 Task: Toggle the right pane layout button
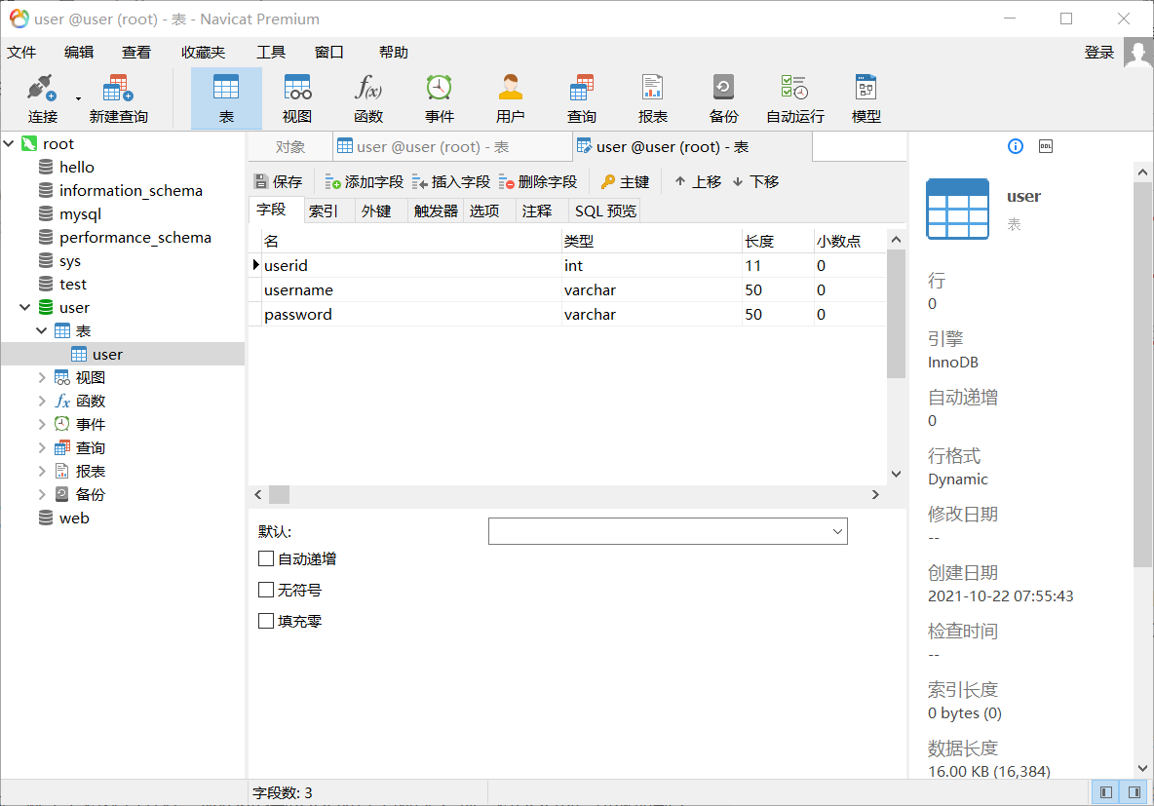tap(1135, 792)
